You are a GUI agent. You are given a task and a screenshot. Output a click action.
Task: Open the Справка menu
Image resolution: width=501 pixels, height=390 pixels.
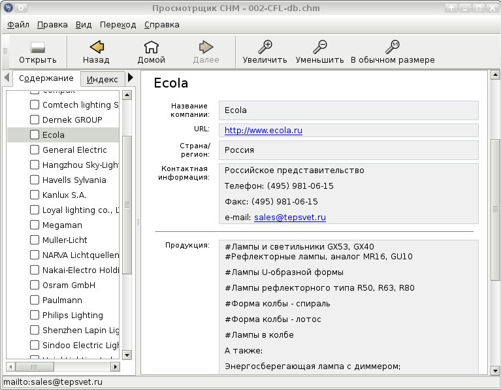(162, 25)
